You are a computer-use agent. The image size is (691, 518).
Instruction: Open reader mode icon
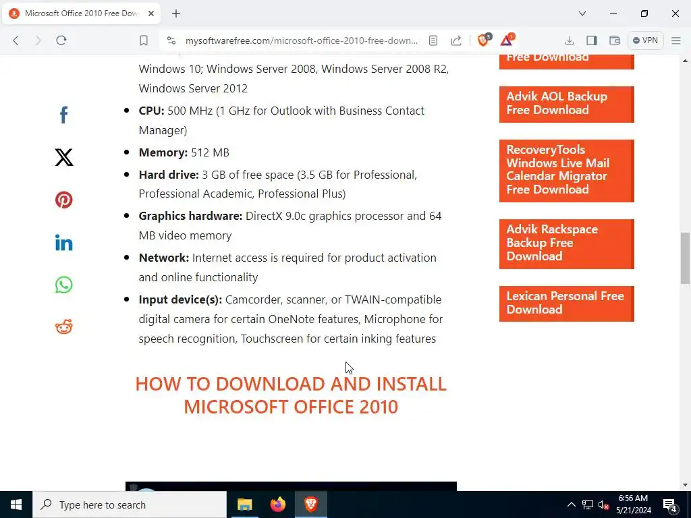click(x=433, y=40)
